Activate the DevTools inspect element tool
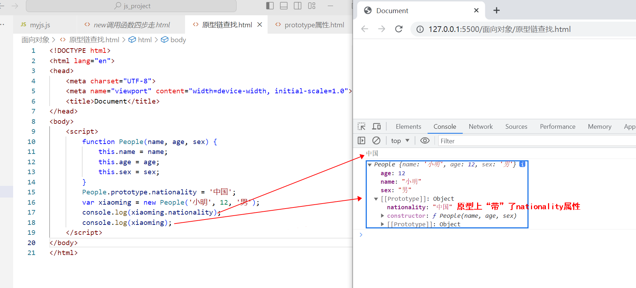636x288 pixels. click(x=361, y=127)
